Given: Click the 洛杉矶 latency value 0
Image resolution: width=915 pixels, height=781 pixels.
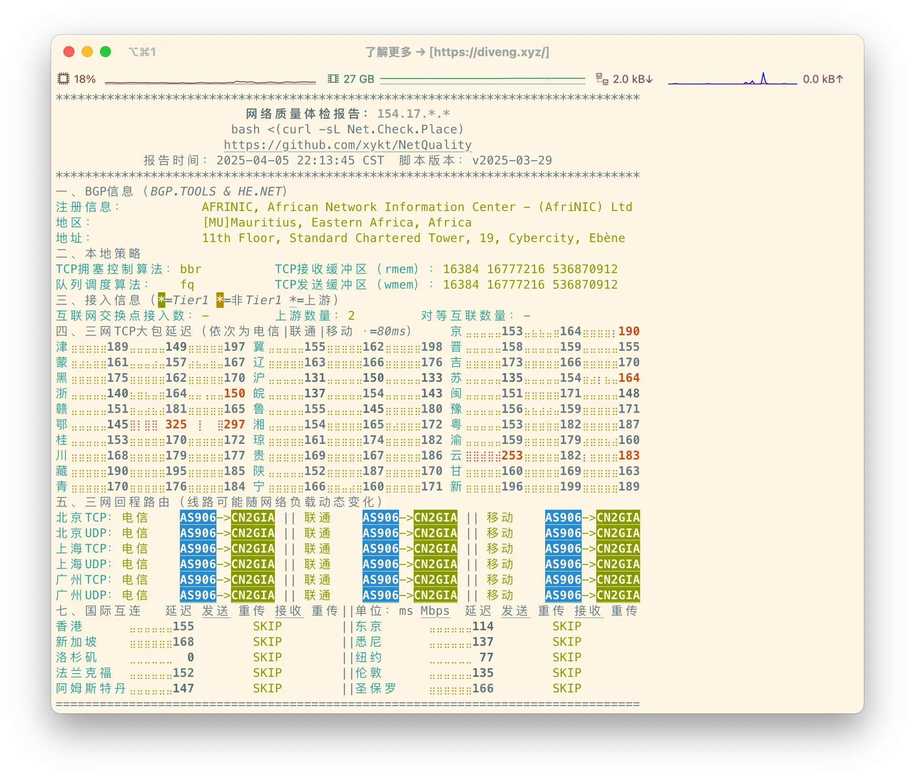Looking at the screenshot, I should (191, 657).
